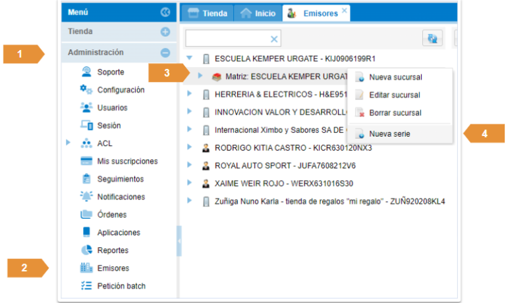Click into the emisores search field
The height and width of the screenshot is (303, 506).
227,39
